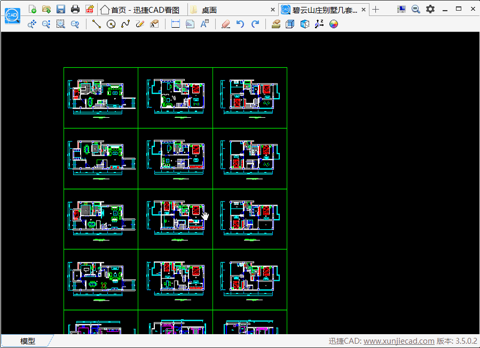Select the Pencil freehand tool
Screen dimensions: 480x348
tap(139, 24)
